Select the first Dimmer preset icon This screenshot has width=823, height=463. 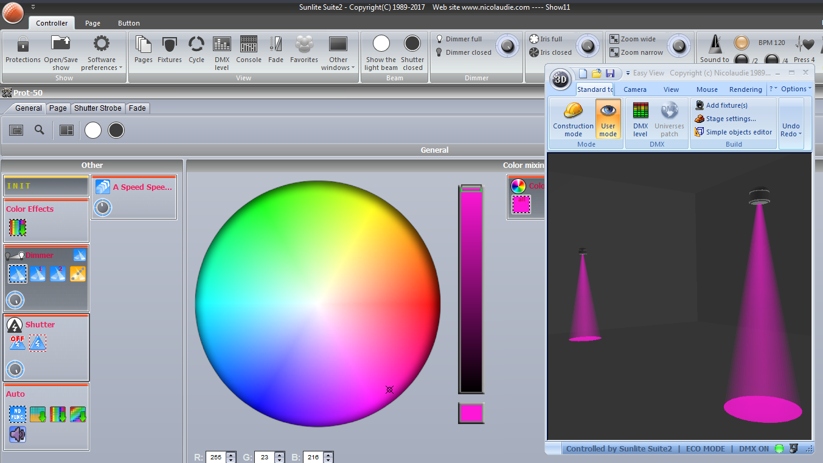point(17,274)
